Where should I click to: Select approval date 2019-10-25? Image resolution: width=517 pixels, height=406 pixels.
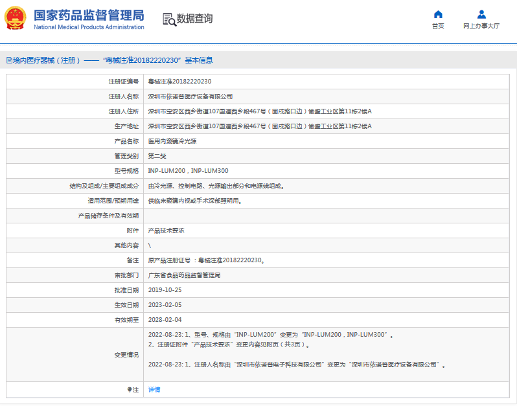tap(165, 290)
